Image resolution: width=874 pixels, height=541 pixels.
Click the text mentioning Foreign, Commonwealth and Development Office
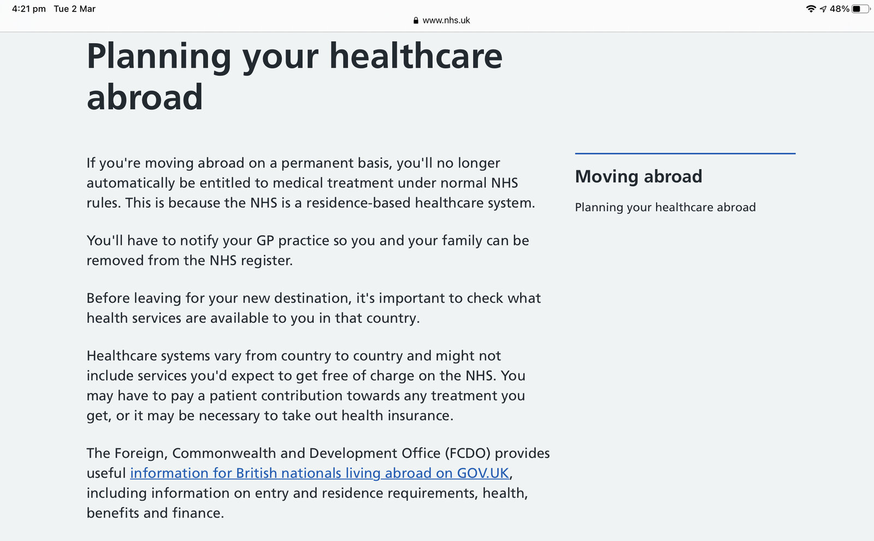[318, 453]
